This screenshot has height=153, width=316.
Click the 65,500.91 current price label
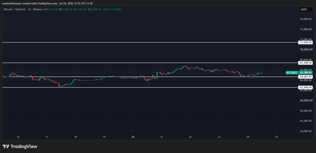click(306, 73)
